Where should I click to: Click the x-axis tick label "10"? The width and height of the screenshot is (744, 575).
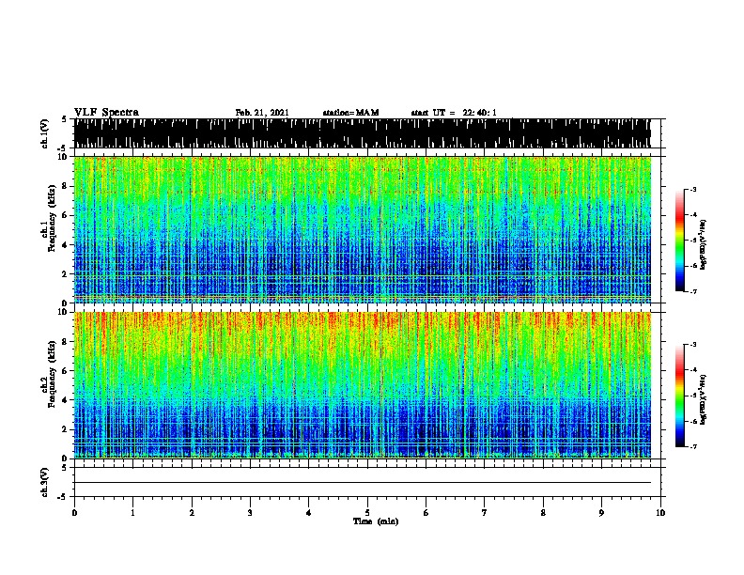(x=660, y=513)
